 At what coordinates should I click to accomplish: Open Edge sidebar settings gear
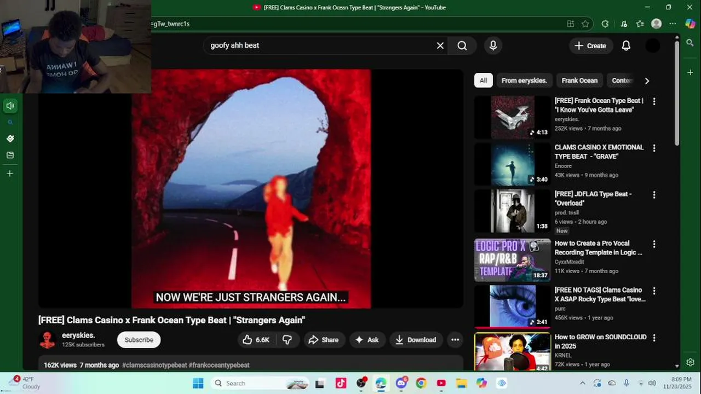(690, 362)
